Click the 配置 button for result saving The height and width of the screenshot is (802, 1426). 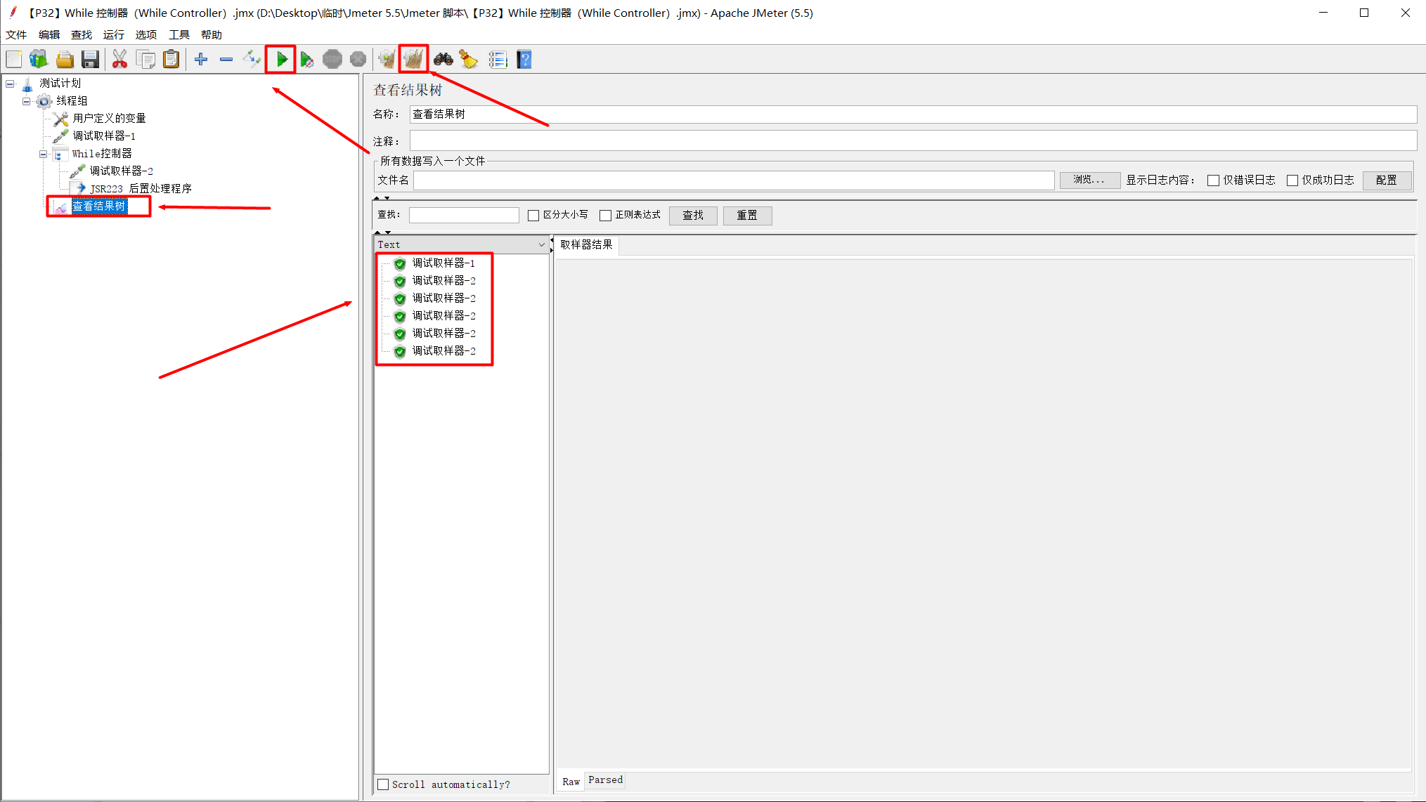1386,180
